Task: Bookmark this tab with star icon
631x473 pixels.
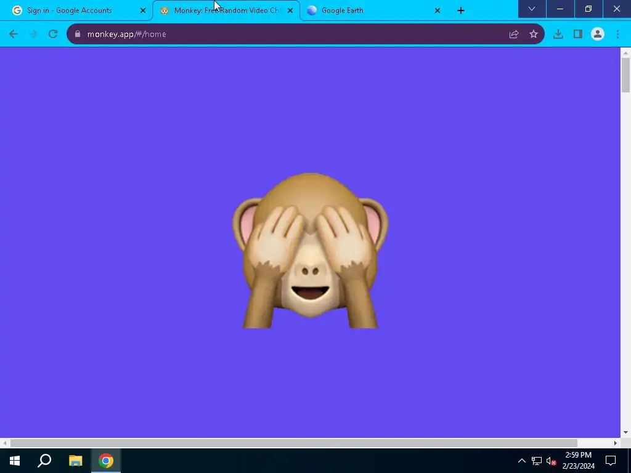Action: click(534, 34)
